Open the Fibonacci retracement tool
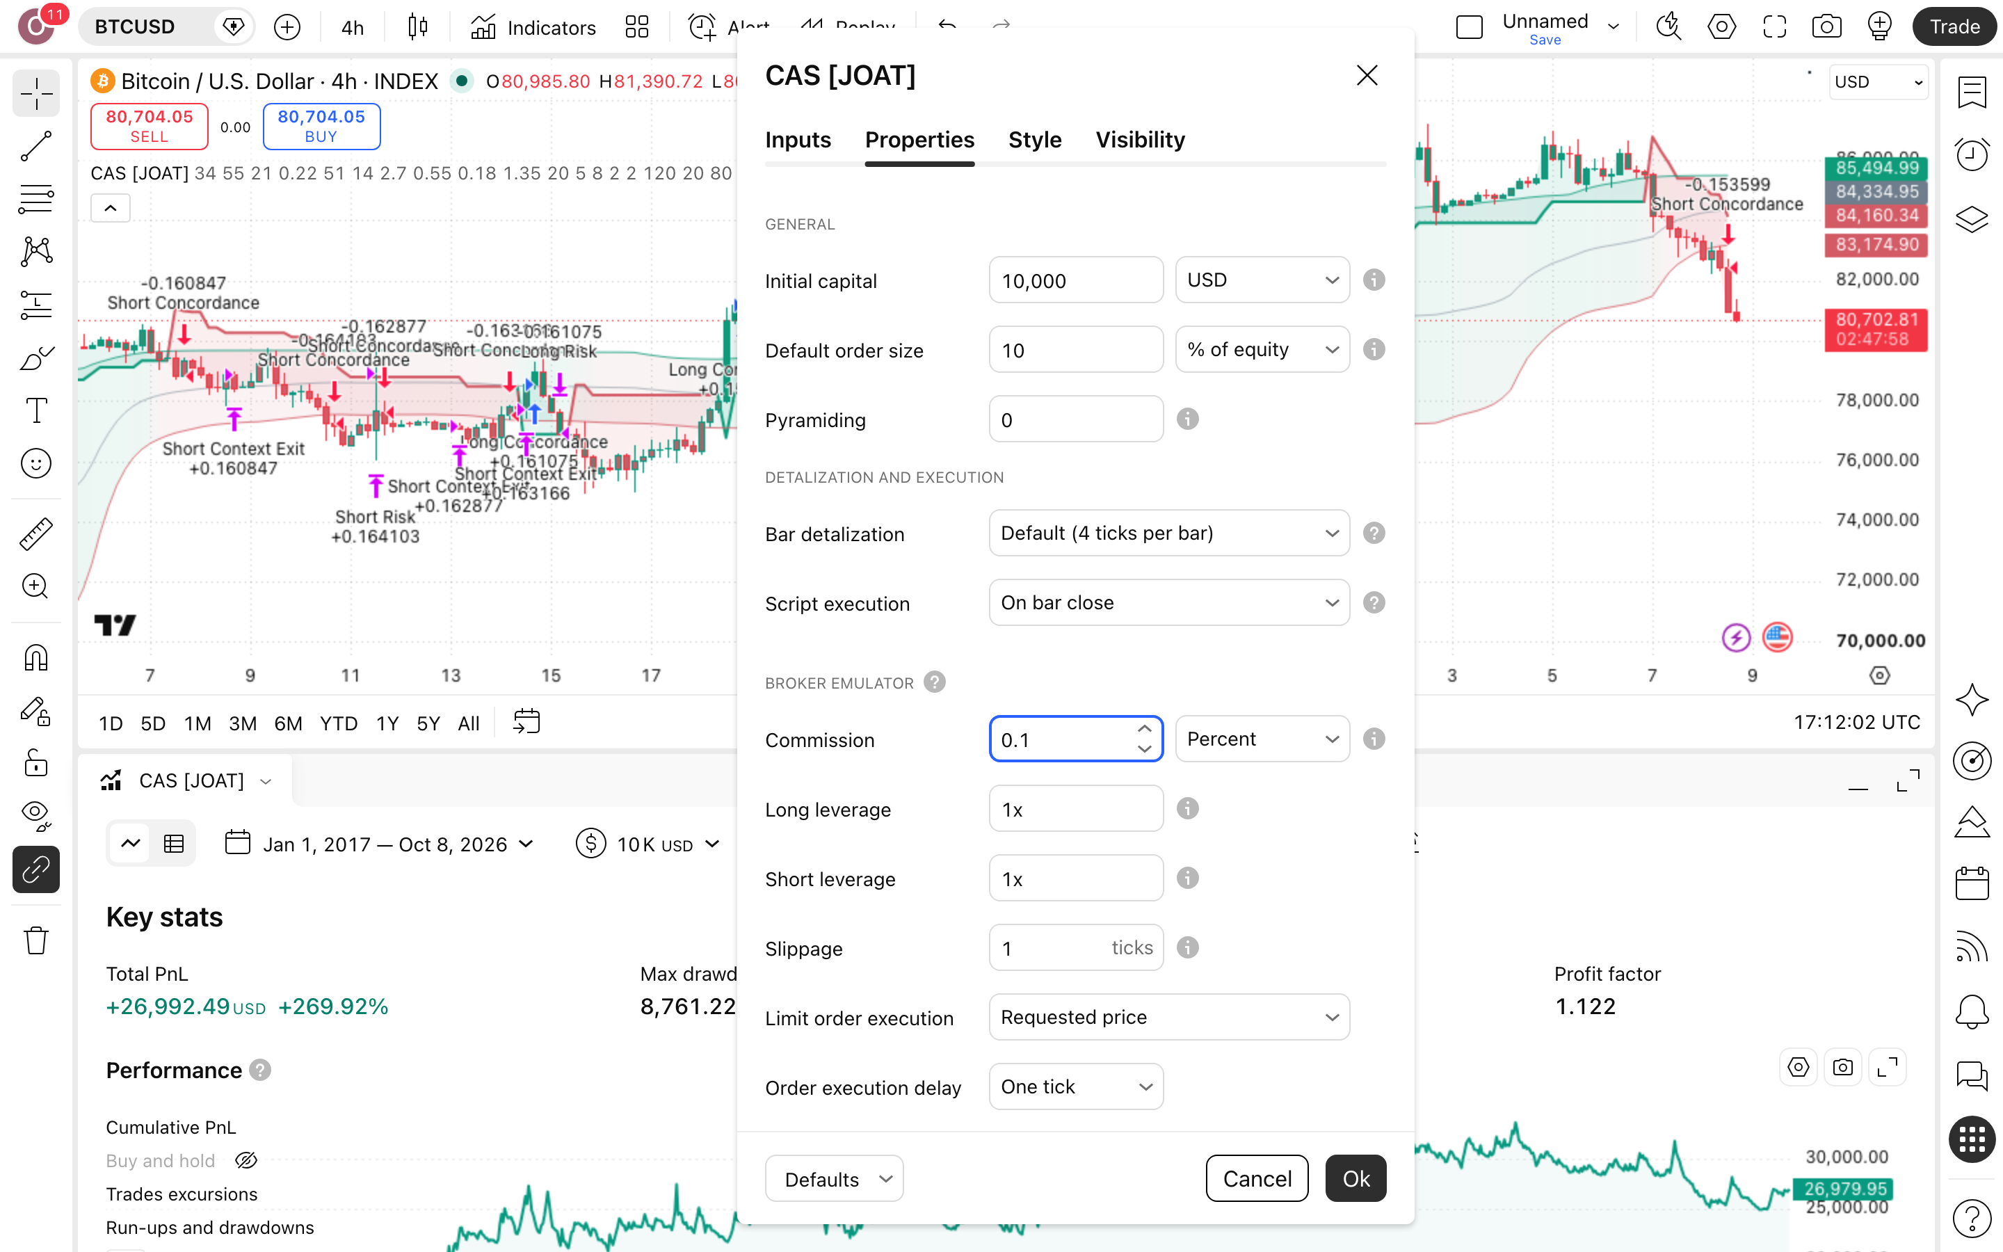Image resolution: width=2003 pixels, height=1252 pixels. coord(35,200)
